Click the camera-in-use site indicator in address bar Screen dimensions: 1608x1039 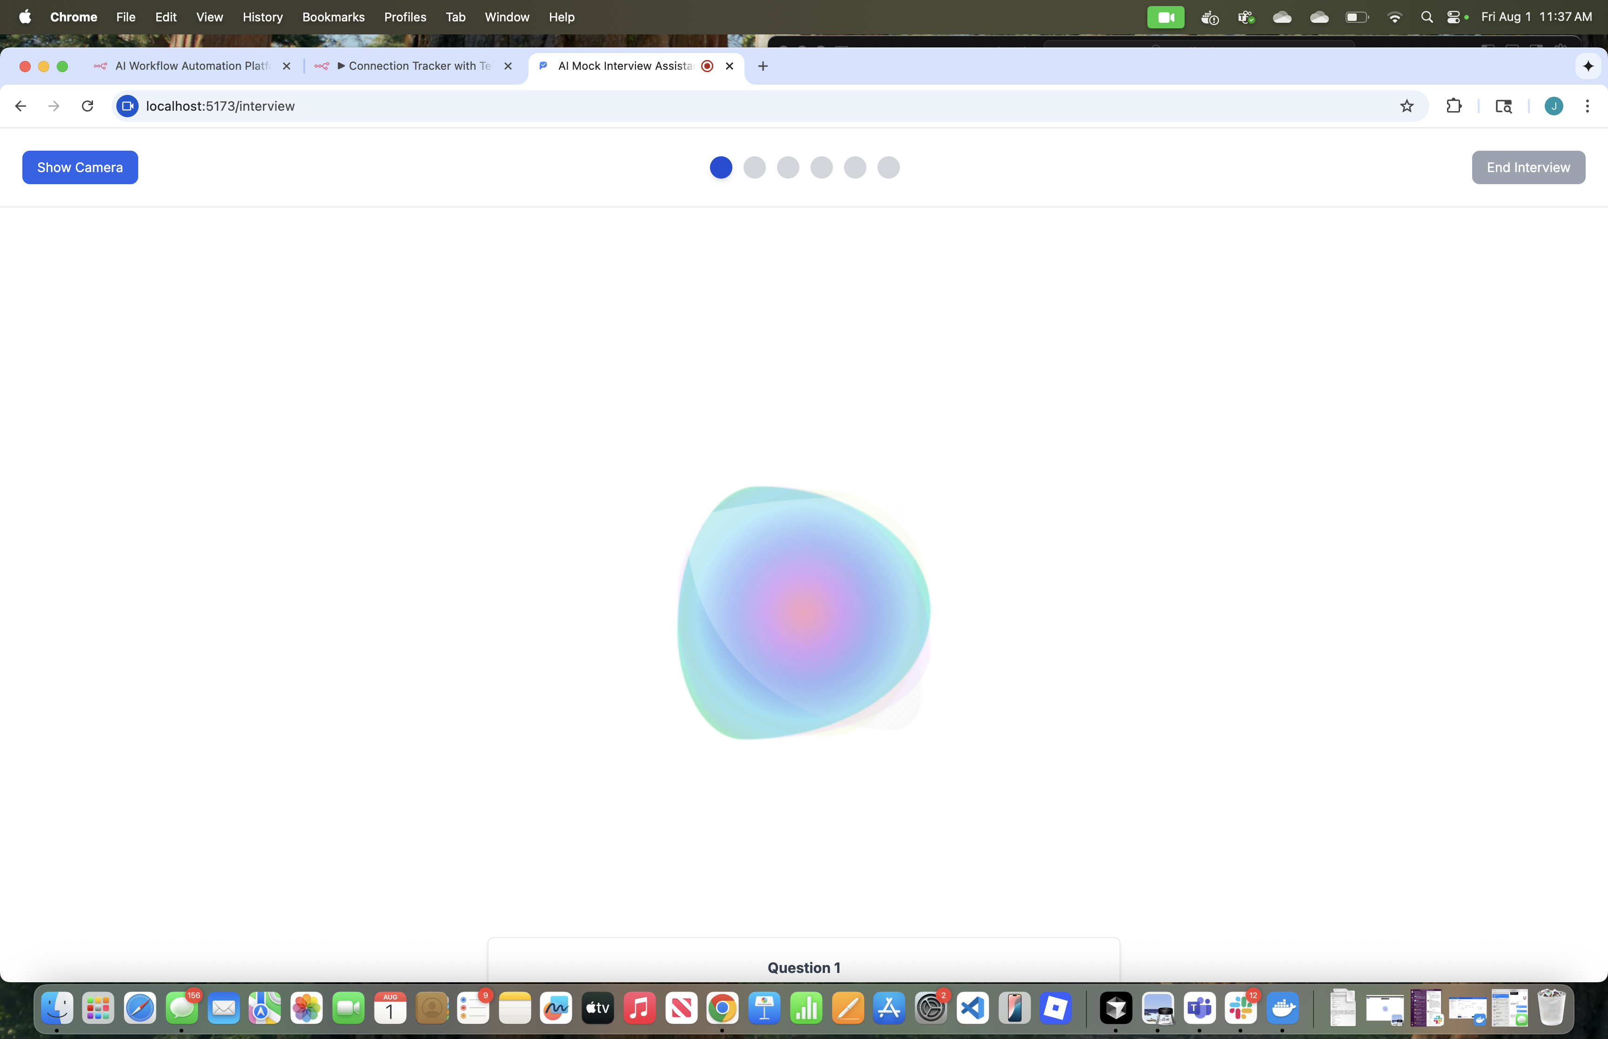coord(127,106)
